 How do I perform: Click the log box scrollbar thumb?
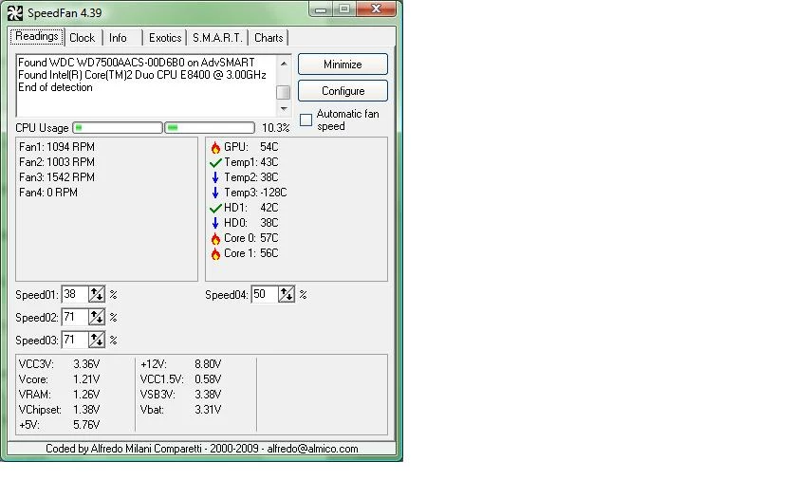tap(283, 93)
